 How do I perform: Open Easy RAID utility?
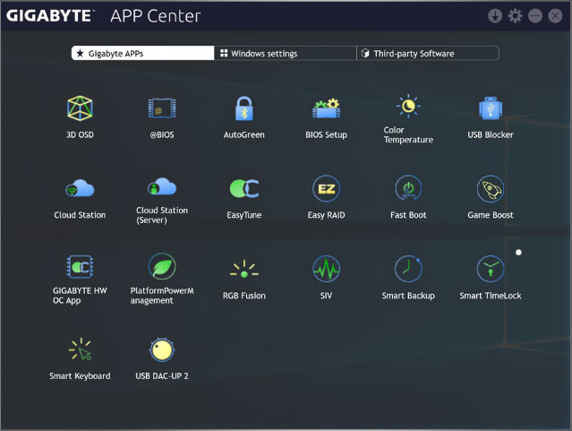(x=326, y=188)
